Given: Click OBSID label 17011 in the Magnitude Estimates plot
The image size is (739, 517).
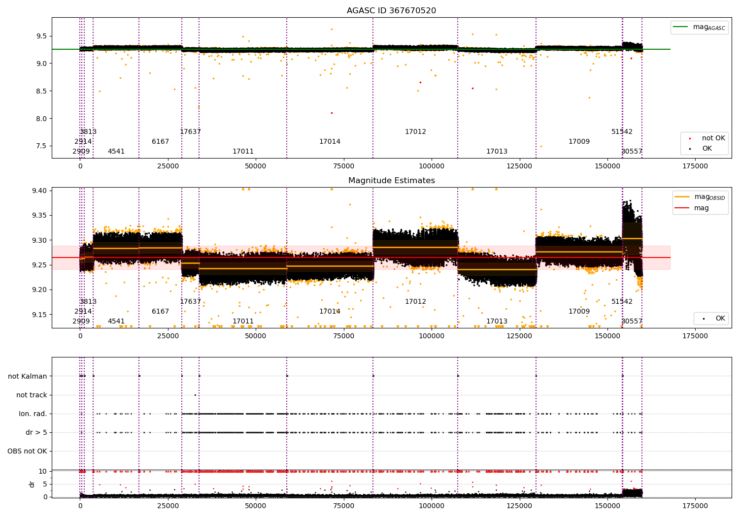Looking at the screenshot, I should pos(243,322).
